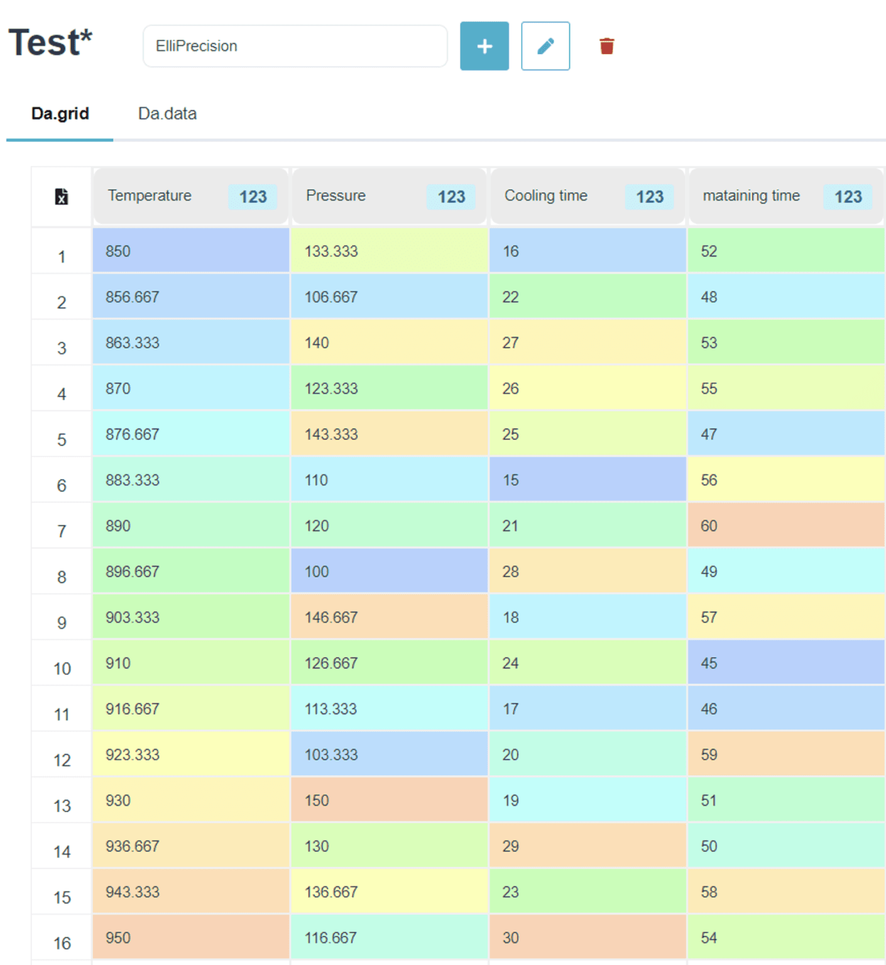
Task: Click the blue plus add button
Action: pyautogui.click(x=484, y=46)
